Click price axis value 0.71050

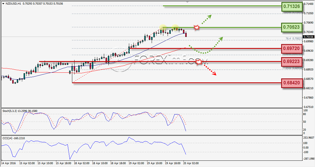(309, 13)
